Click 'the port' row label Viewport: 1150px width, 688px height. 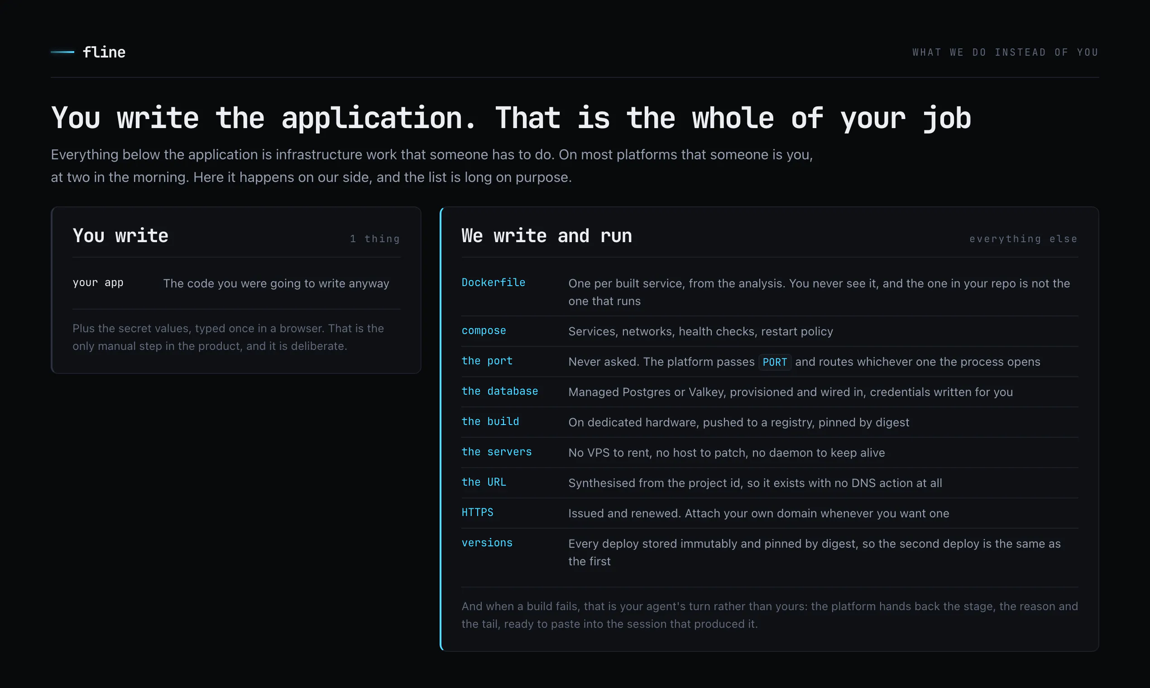[x=487, y=361]
